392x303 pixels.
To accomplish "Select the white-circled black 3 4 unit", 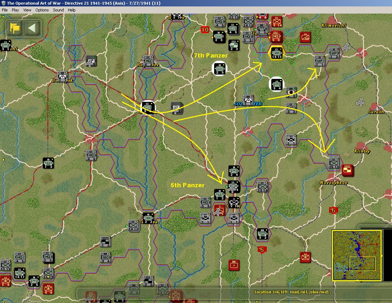I will coord(277,84).
